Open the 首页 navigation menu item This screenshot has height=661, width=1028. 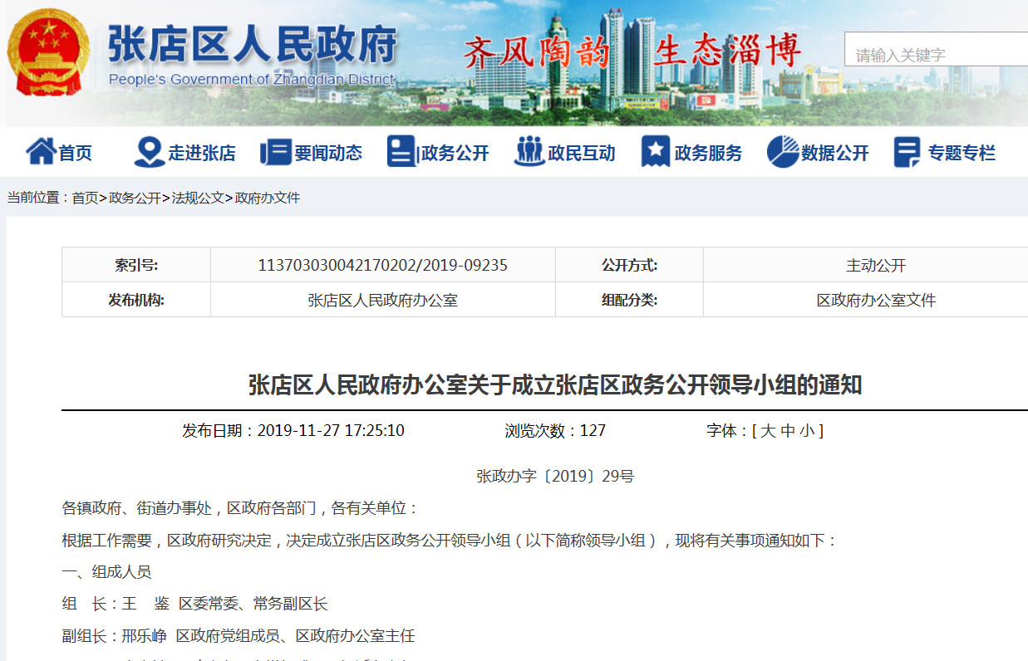(76, 154)
